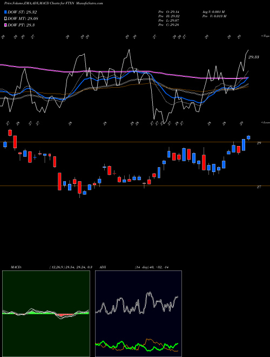Click the previous low value 29.07
Screen dimensions: 270x357
(x=174, y=21)
